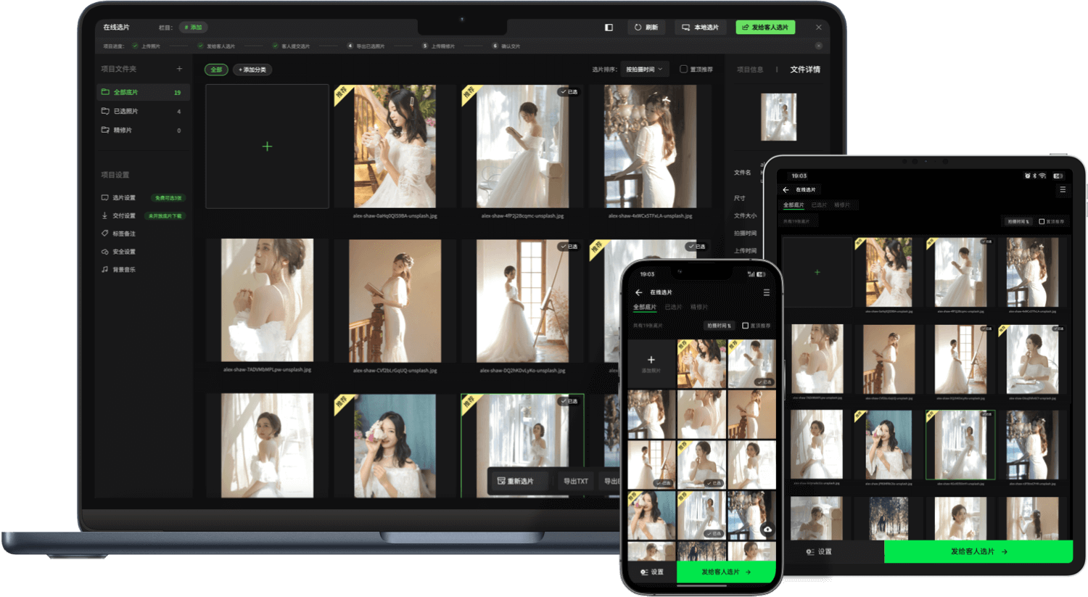Viewport: 1088px width, 597px height.
Task: Toggle the 置顶推荐 checkbox on the phone
Action: [745, 326]
